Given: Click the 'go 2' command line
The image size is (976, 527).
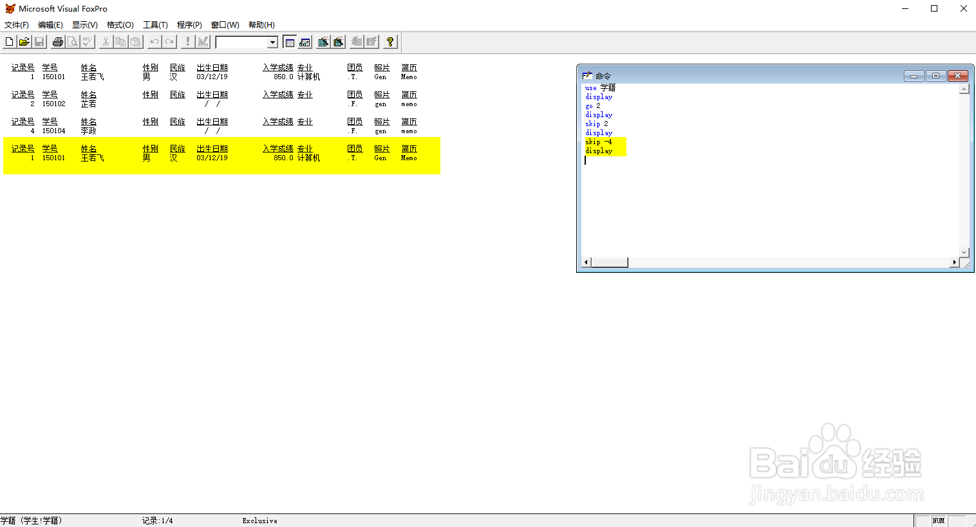Looking at the screenshot, I should point(592,106).
